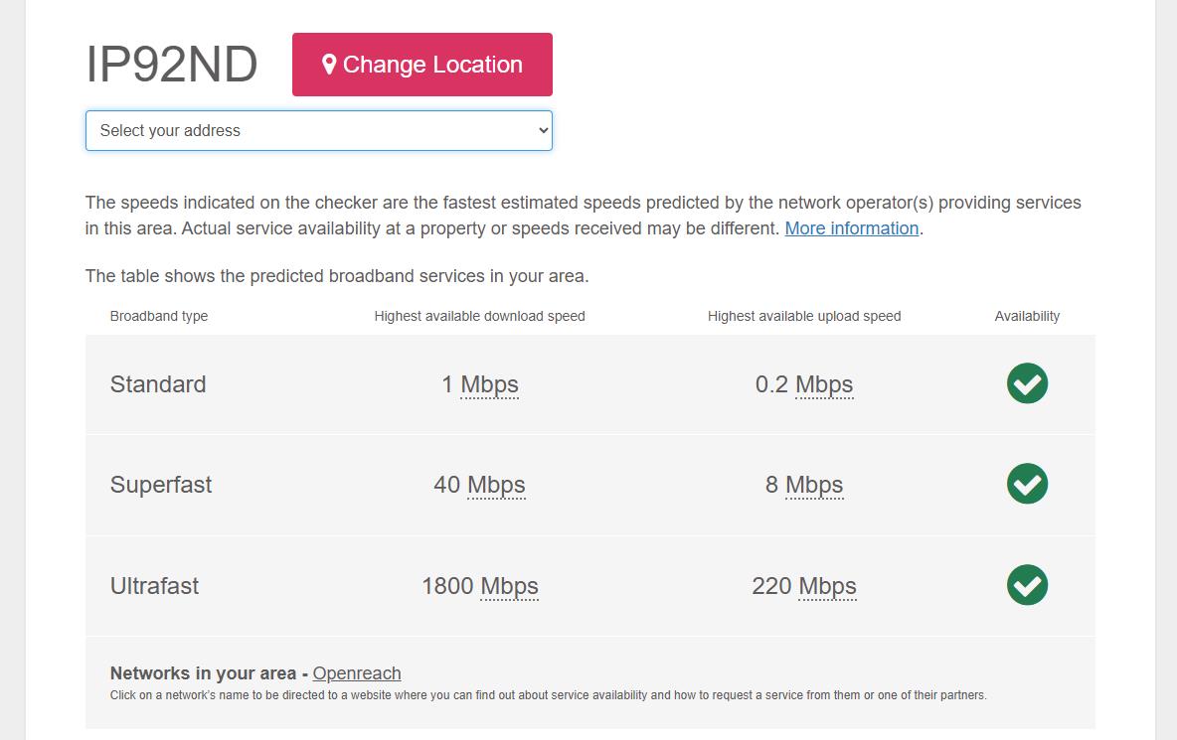Click the Standard availability checkmark icon
Viewport: 1177px width, 740px height.
1027,383
